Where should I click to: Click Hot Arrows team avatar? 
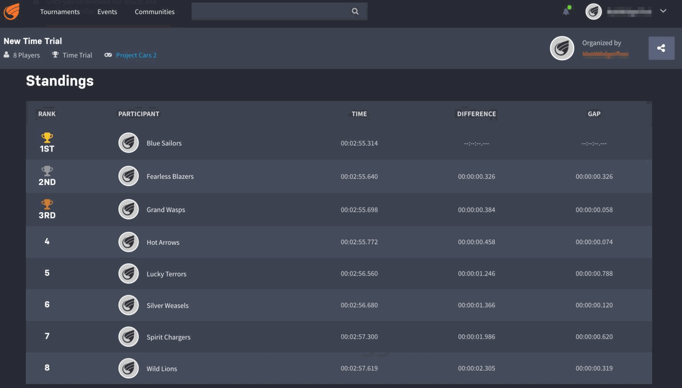[129, 242]
